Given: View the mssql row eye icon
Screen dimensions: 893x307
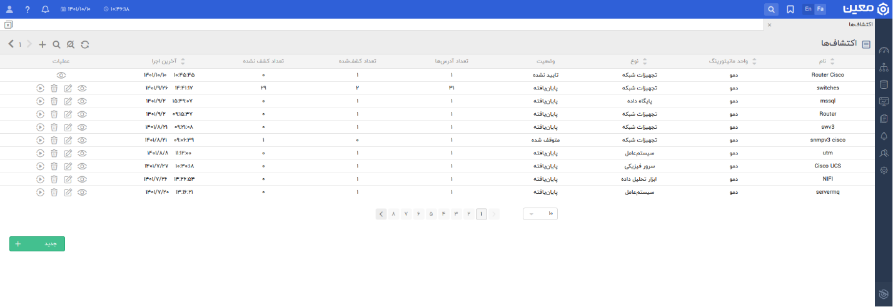Looking at the screenshot, I should (x=82, y=101).
